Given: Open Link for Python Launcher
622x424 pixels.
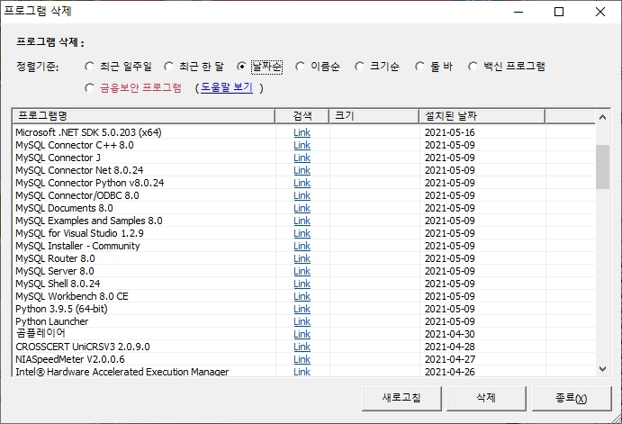Looking at the screenshot, I should tap(302, 321).
